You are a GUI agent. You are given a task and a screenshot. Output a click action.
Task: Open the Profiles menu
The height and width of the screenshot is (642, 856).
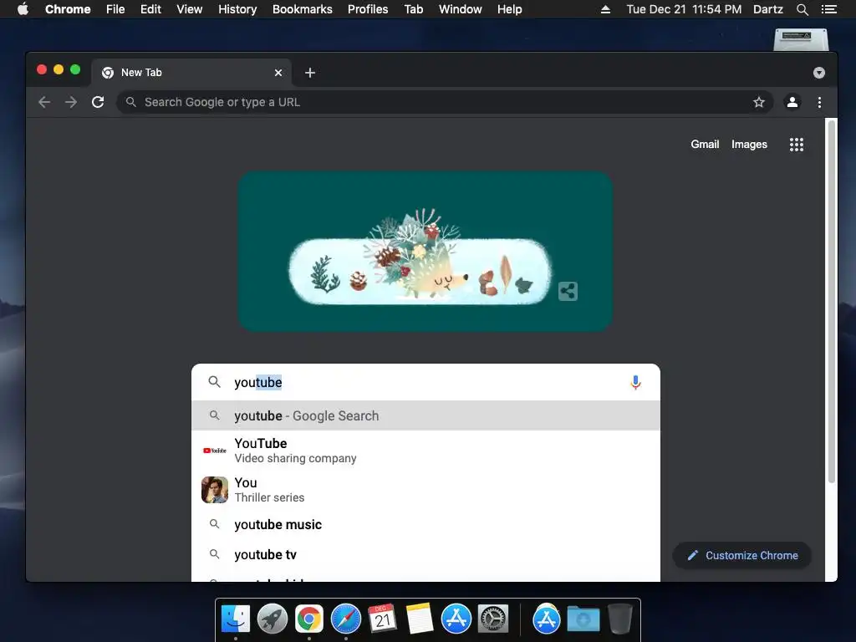[x=368, y=9]
